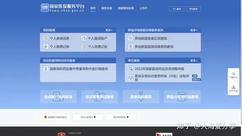Click the CHS platform logo icon
This screenshot has width=242, height=136.
(45, 8)
